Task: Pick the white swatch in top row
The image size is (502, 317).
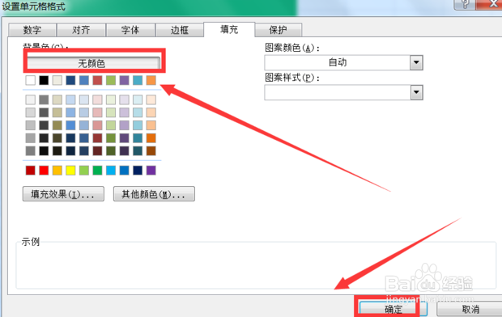Action: (31, 80)
